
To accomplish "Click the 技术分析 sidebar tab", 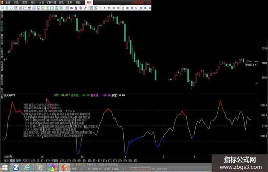I will tap(2, 26).
